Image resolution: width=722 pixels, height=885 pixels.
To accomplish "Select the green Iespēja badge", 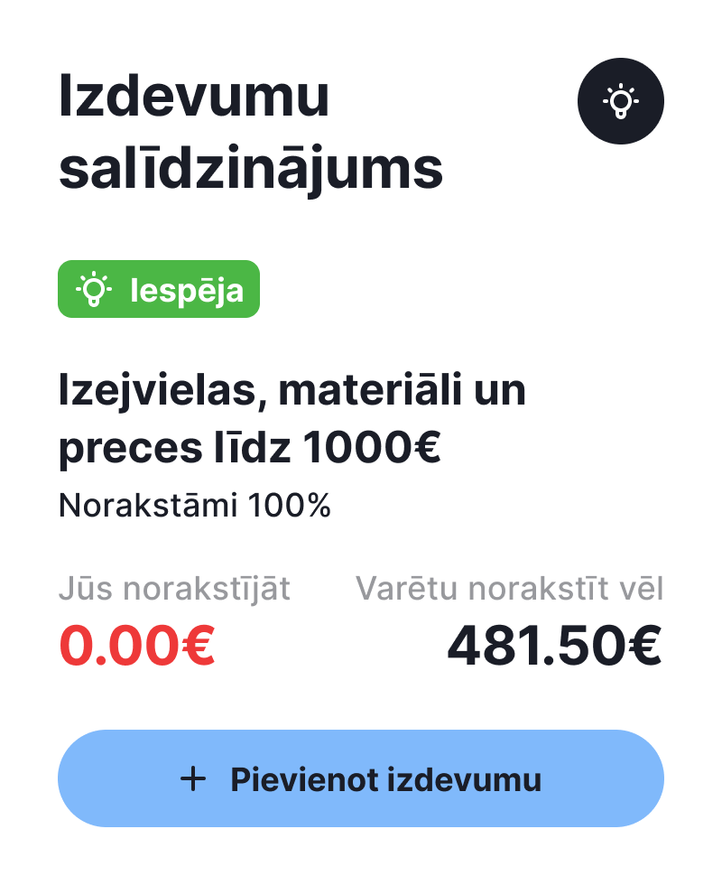I will (x=159, y=289).
